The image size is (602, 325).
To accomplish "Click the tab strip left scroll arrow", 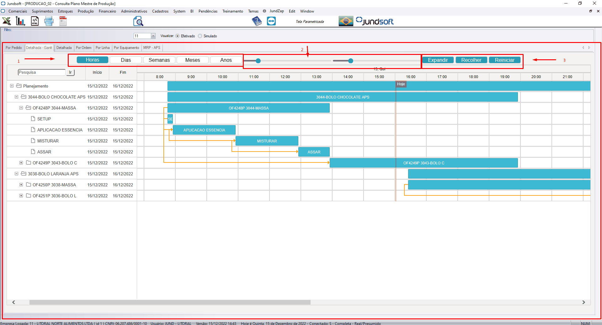I will coord(583,48).
